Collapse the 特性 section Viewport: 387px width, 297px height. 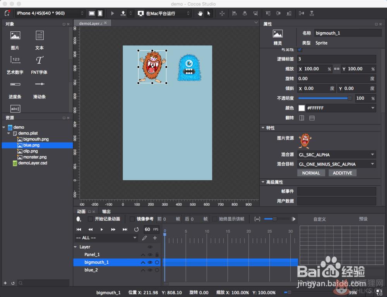(x=263, y=128)
